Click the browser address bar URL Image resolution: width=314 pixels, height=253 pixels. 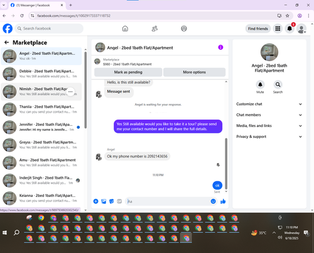point(73,16)
